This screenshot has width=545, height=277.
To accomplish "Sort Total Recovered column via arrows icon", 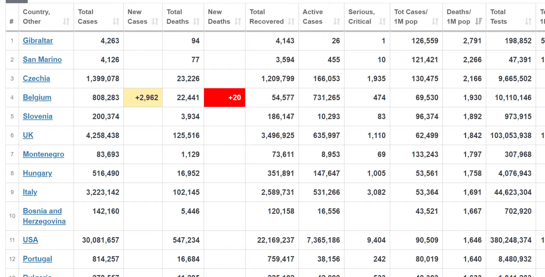I will [291, 22].
